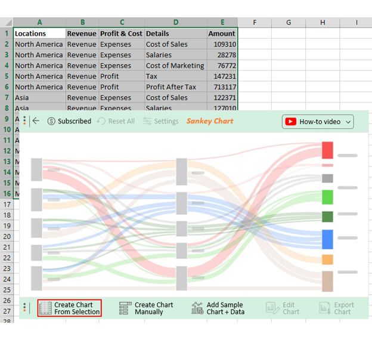Click the Edit Chart button
Image resolution: width=372 pixels, height=340 pixels.
click(283, 308)
